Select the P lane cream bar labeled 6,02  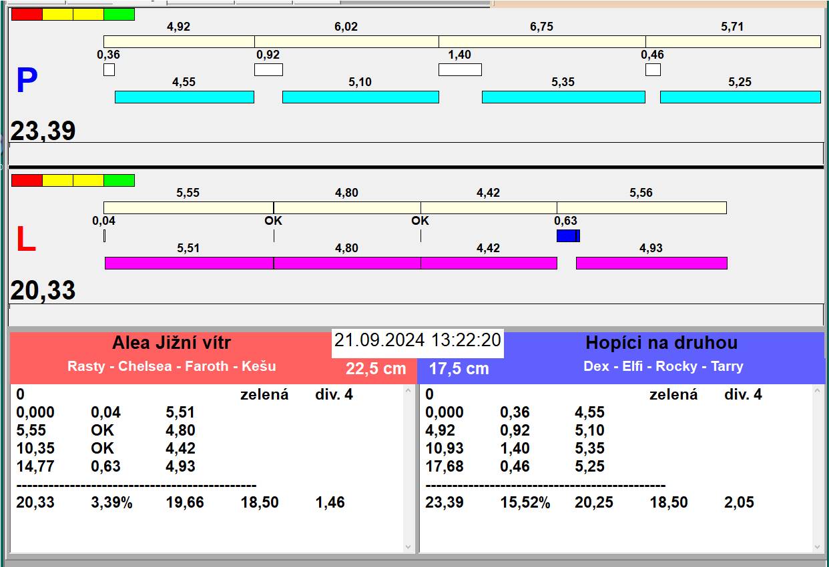click(x=346, y=41)
